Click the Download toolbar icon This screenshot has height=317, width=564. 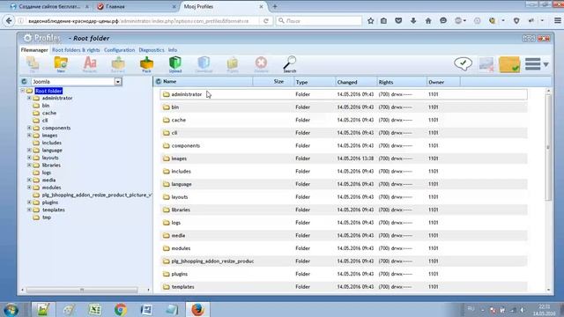coord(204,64)
